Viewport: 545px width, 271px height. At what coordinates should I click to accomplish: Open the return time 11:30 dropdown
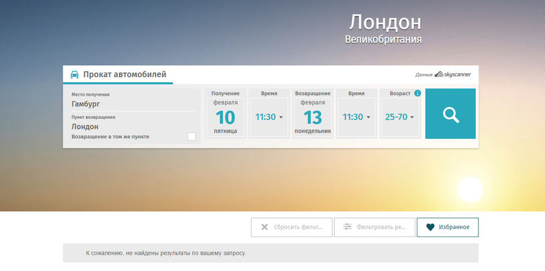(356, 118)
